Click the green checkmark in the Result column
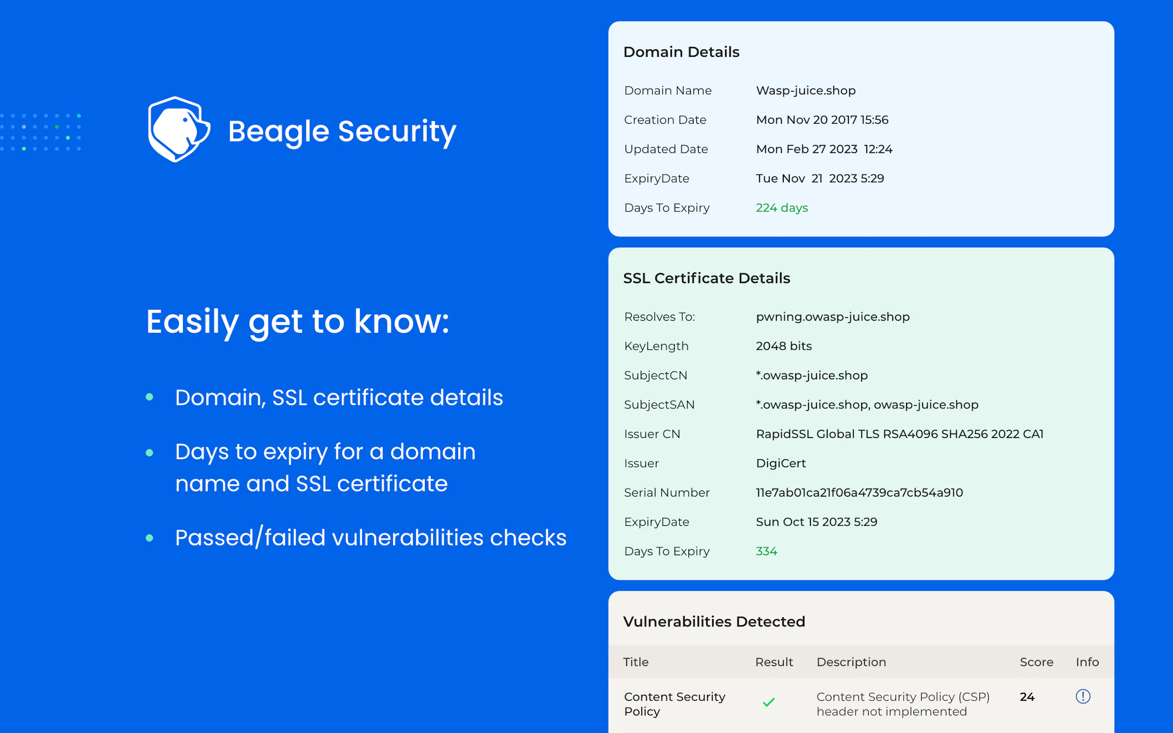 (x=768, y=702)
